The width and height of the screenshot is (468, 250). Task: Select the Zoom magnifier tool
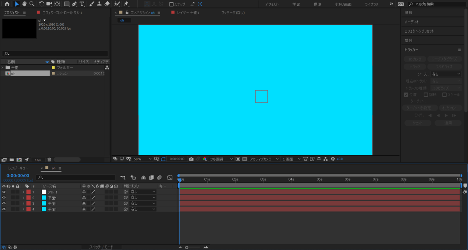(32, 4)
